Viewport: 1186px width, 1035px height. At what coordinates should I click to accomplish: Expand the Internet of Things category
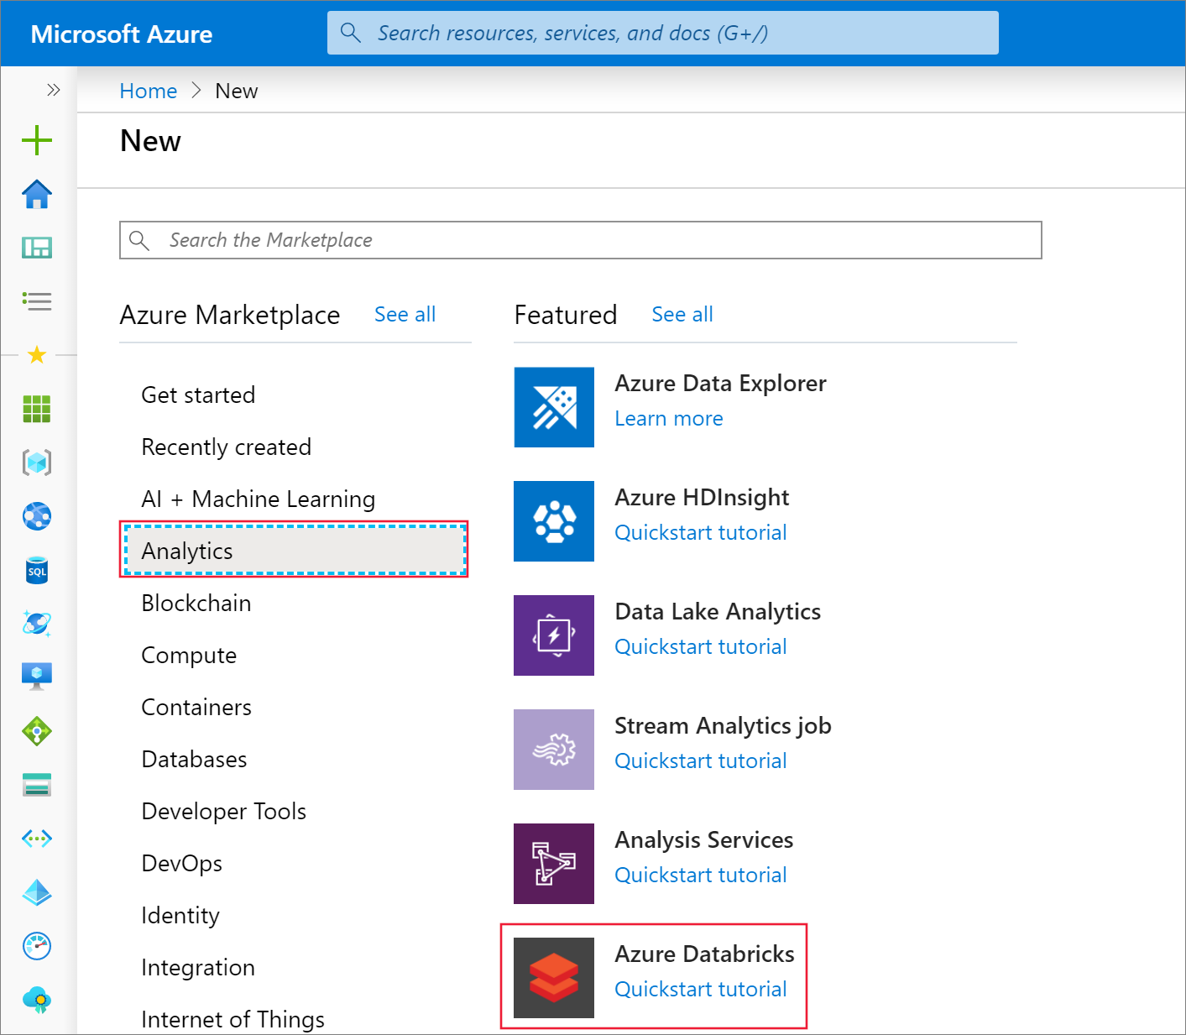pos(232,1018)
